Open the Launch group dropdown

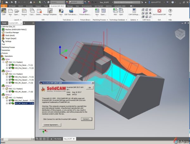[21, 20]
